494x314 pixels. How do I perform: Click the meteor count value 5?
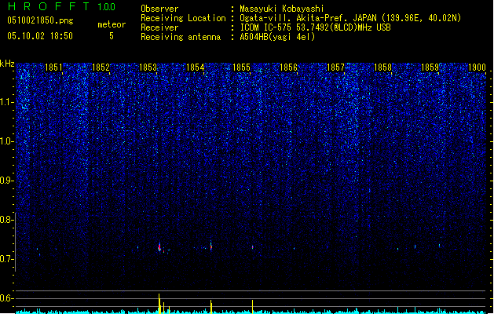point(112,36)
